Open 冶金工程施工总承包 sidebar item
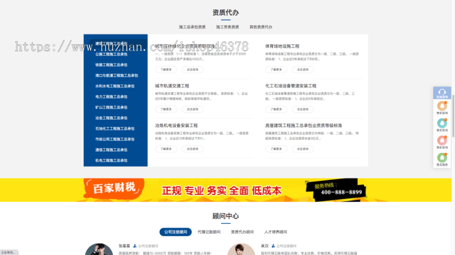The image size is (455, 255). [111, 118]
